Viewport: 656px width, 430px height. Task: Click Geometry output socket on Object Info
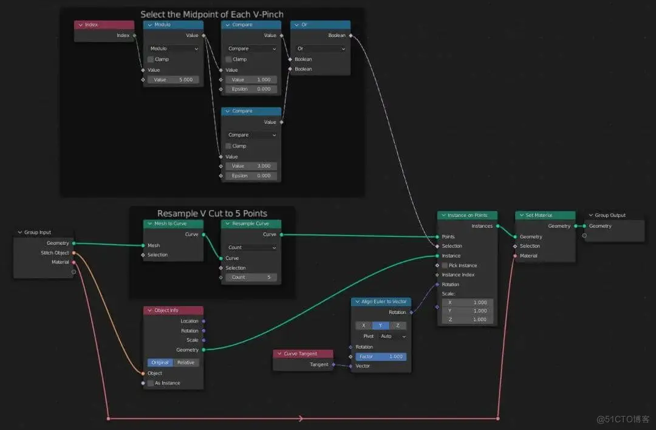[203, 350]
